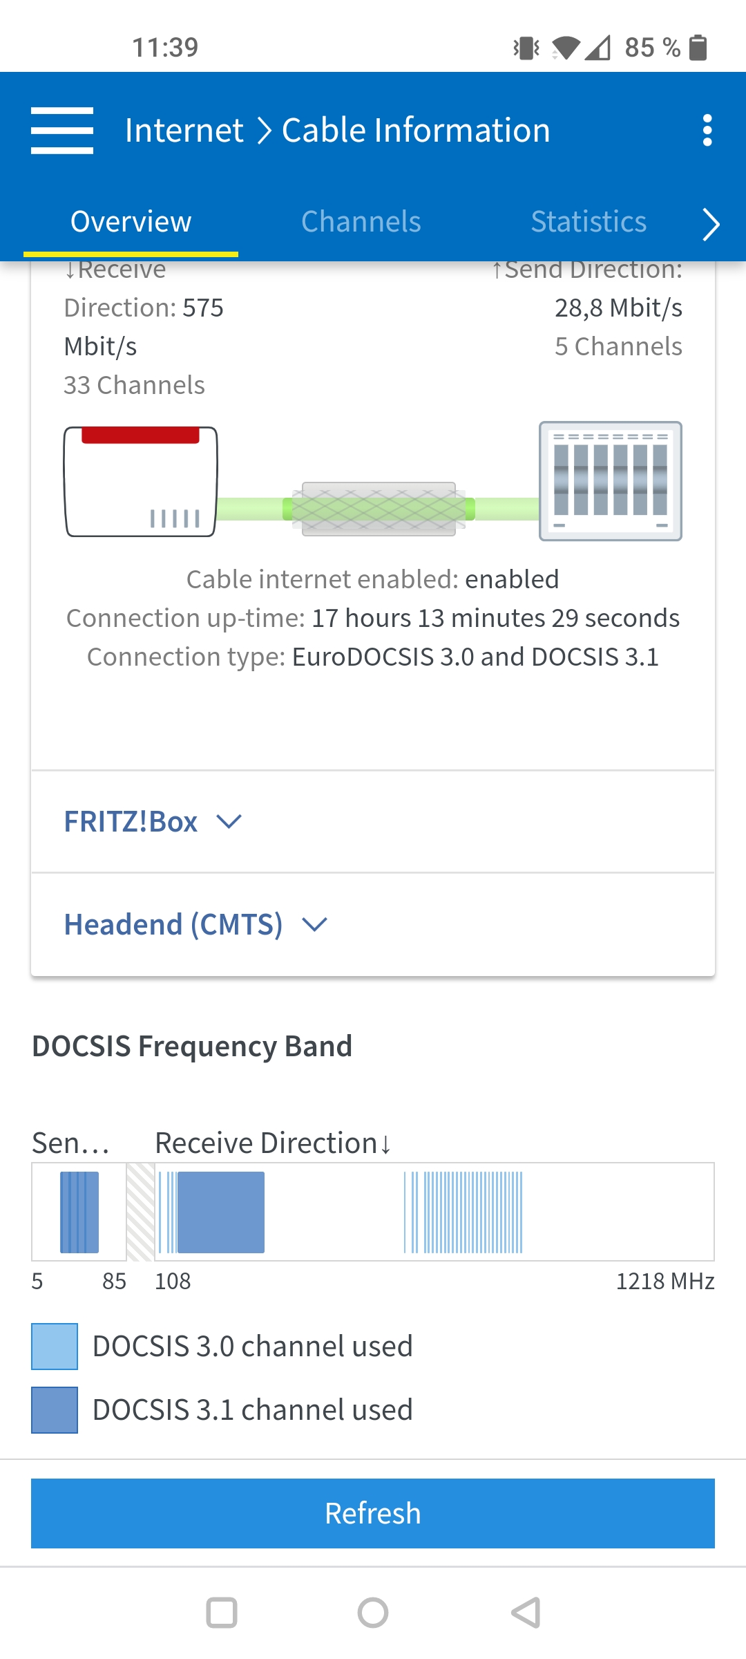Tap the FRITZ!Box router illustration
Screen dimensions: 746x1659
(x=141, y=482)
